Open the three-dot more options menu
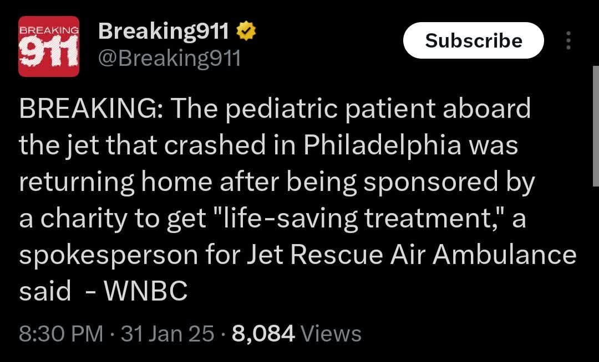The image size is (599, 362). pos(567,41)
